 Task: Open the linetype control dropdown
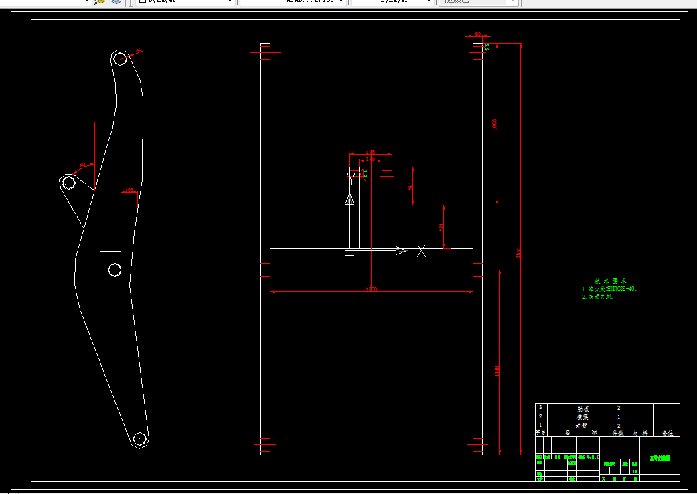pyautogui.click(x=293, y=2)
